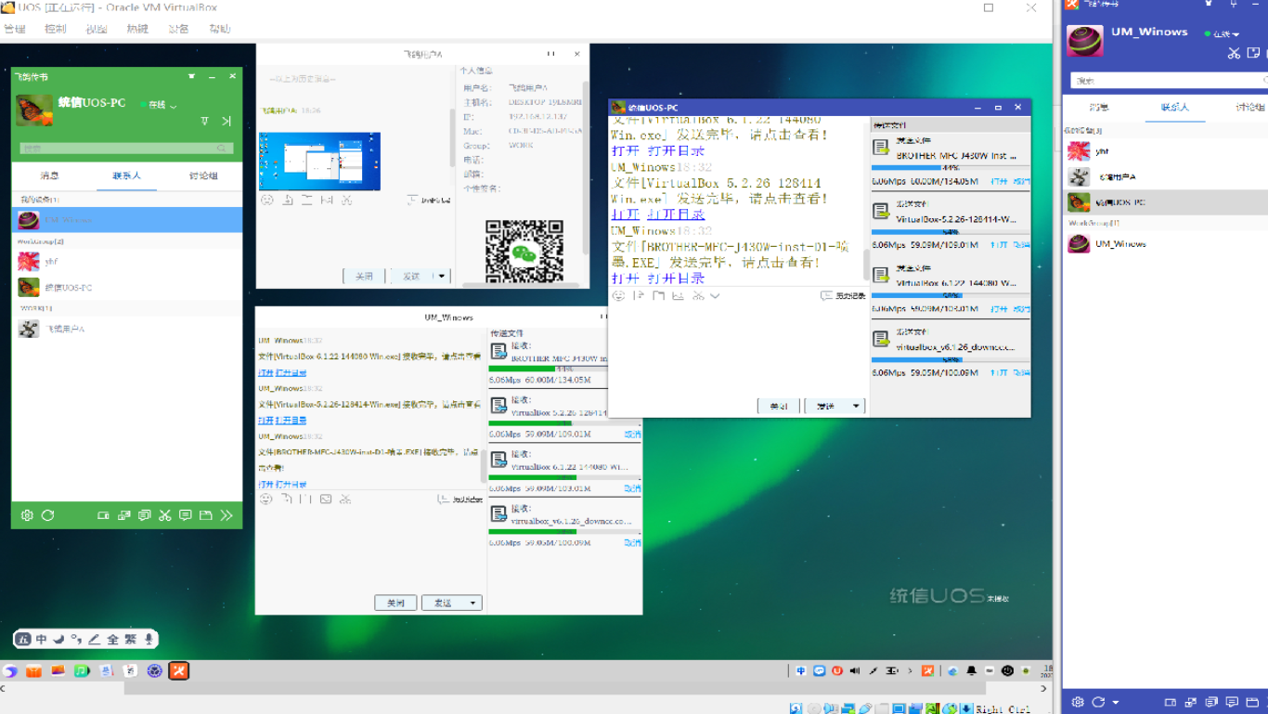The image size is (1268, 714).
Task: Open chat history in 统信UOS-PC chat window
Action: [x=843, y=296]
